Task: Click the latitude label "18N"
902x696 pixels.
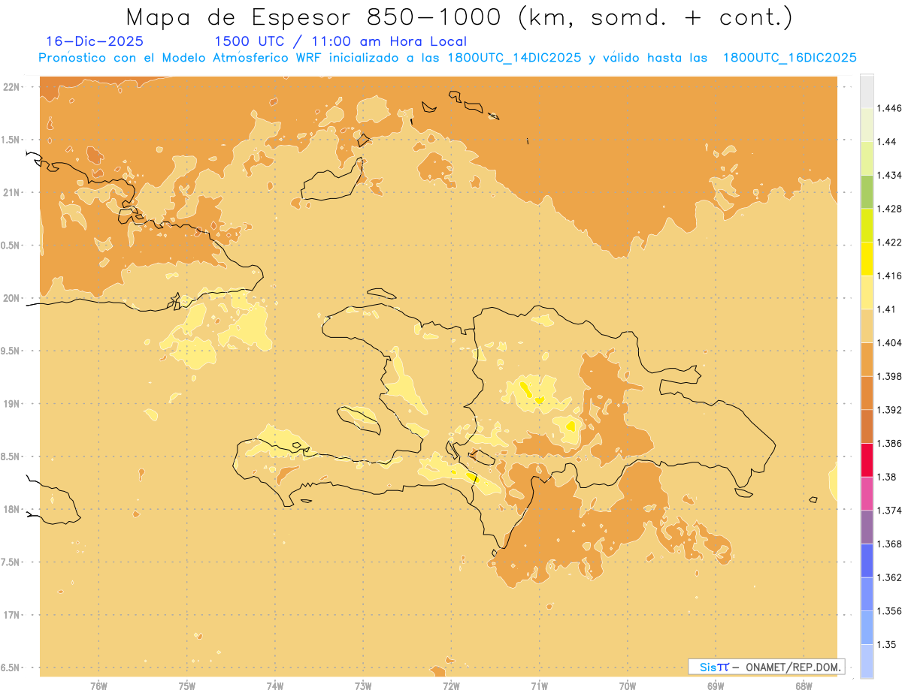Action: [x=11, y=509]
